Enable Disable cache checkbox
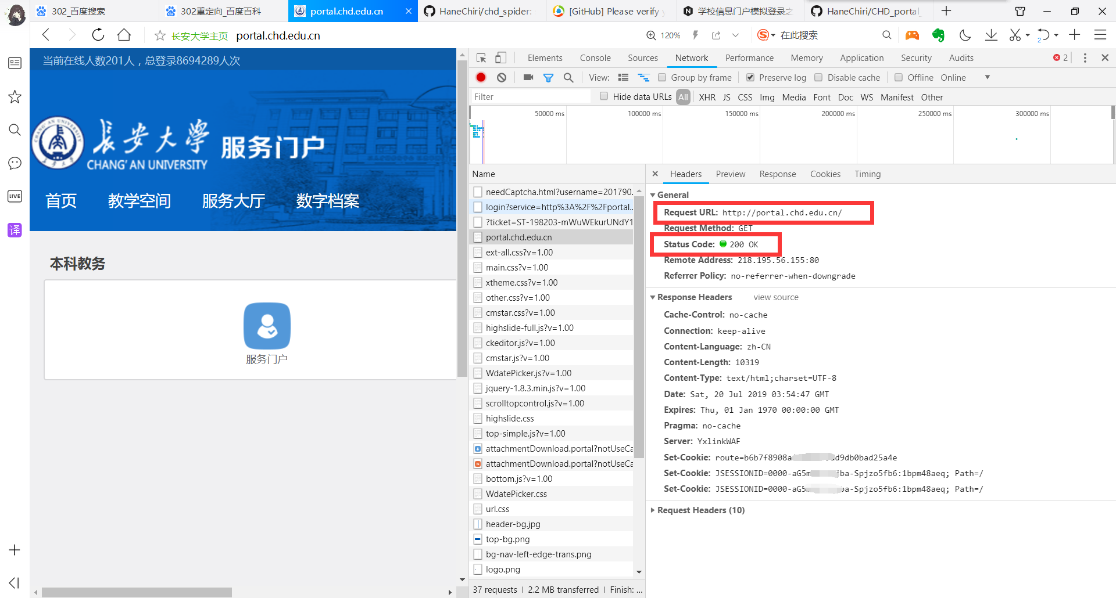Screen dimensions: 1116x598 point(818,77)
